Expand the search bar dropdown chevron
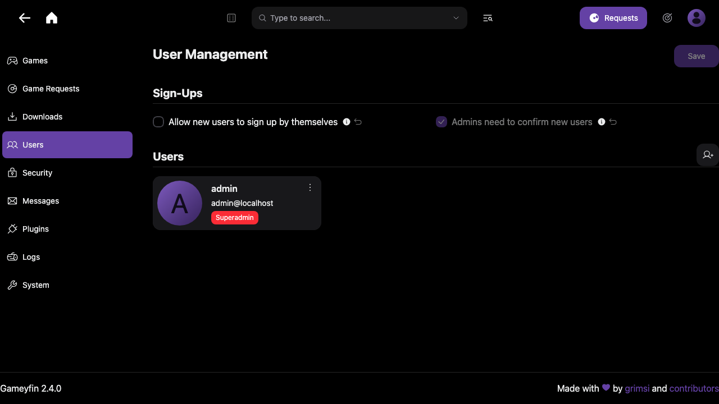 coord(456,18)
